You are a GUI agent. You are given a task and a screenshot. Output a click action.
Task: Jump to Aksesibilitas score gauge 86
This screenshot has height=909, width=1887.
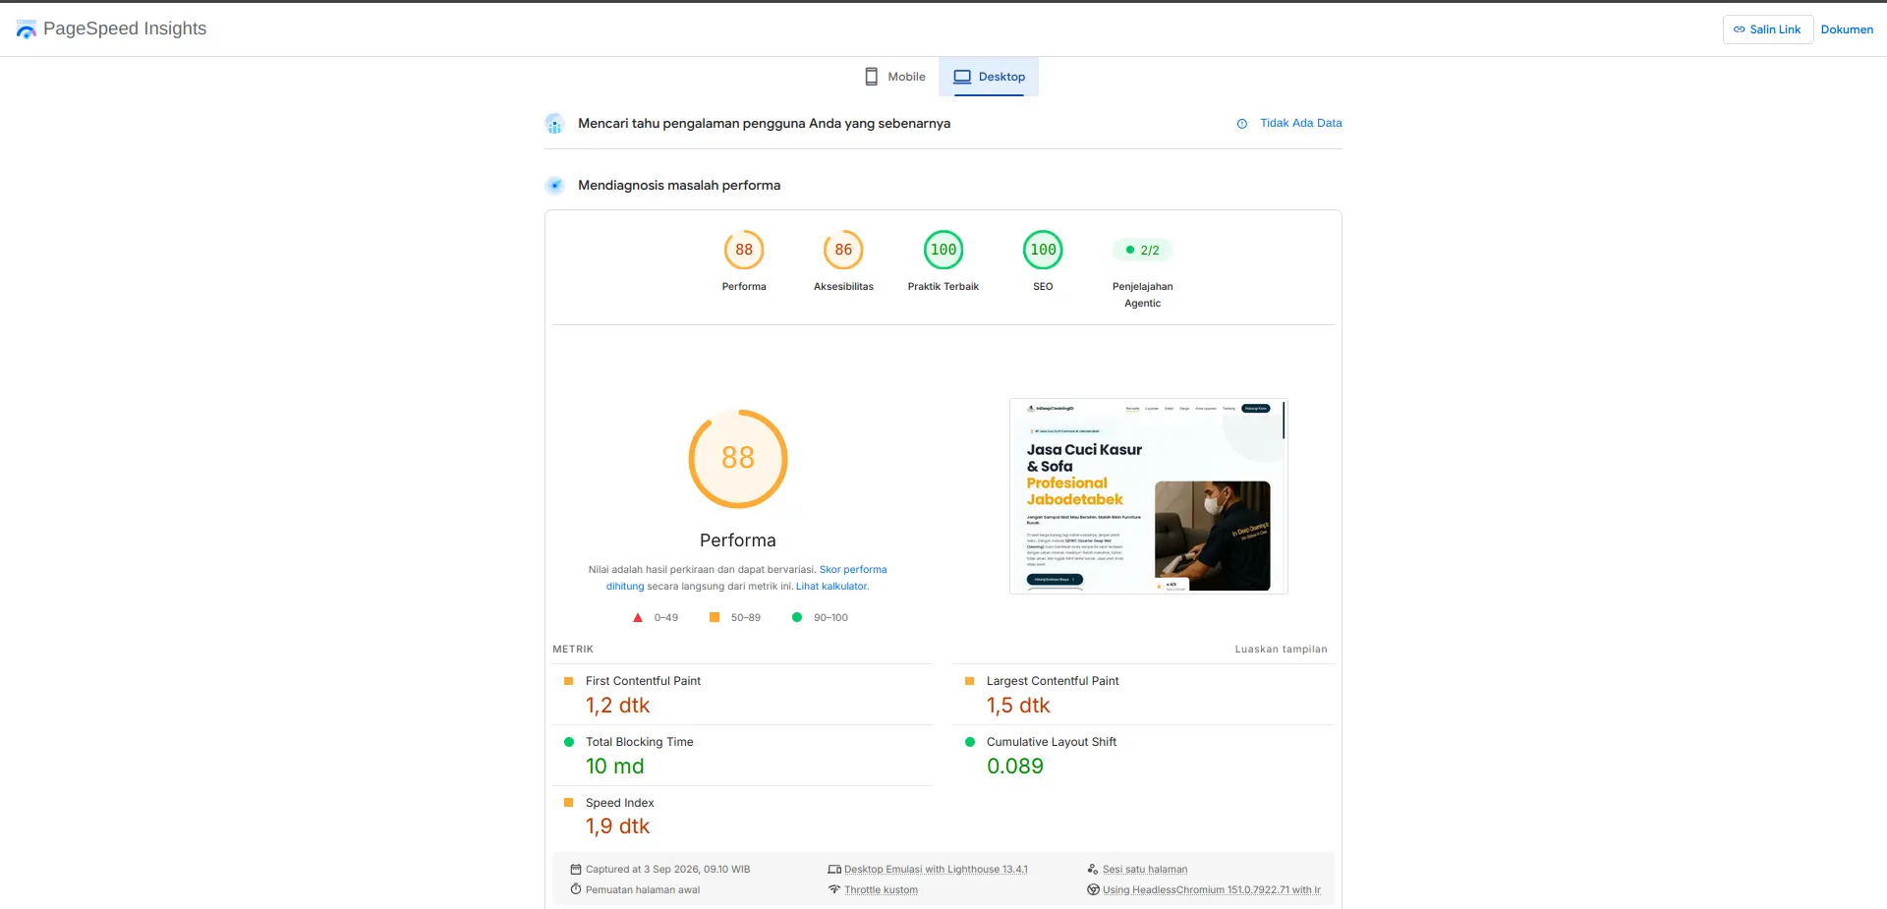(x=843, y=250)
